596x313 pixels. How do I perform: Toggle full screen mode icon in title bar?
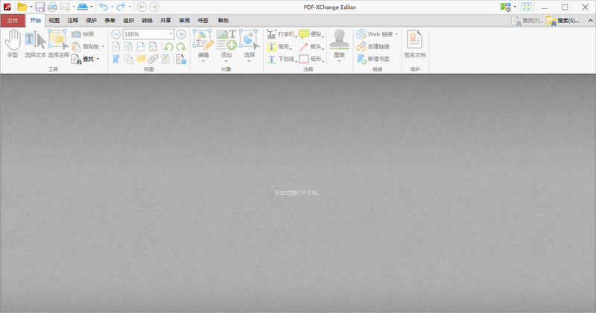(526, 7)
